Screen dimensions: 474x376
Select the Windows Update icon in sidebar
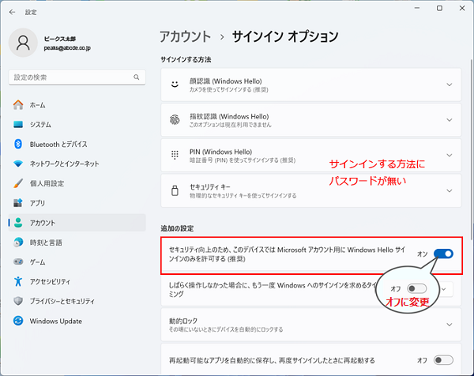click(x=18, y=321)
